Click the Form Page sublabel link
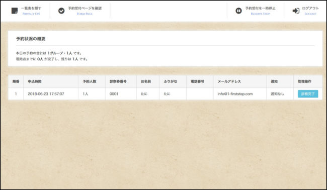Image resolution: width=327 pixels, height=190 pixels. click(85, 14)
